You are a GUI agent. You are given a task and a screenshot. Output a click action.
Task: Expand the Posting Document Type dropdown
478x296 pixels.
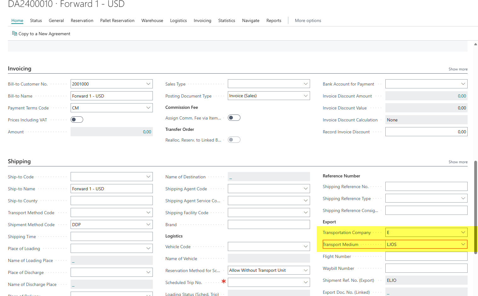tap(305, 96)
